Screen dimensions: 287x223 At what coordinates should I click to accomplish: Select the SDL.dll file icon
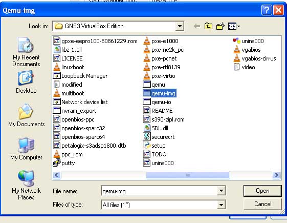pos(147,128)
